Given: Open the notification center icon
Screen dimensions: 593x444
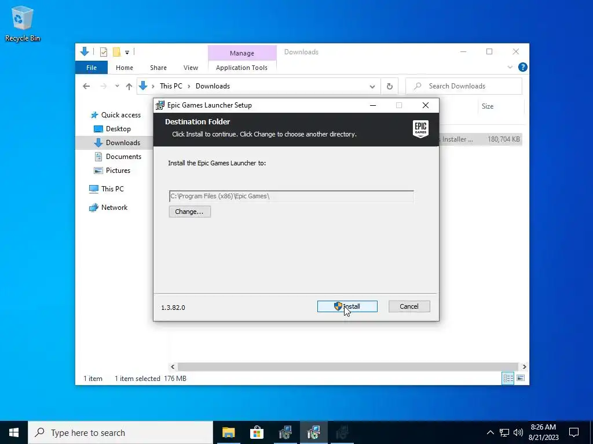Looking at the screenshot, I should tap(574, 432).
